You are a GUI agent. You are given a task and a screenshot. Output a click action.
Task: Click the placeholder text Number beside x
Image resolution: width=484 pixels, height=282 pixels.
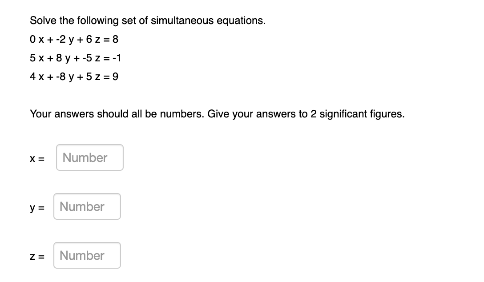85,157
